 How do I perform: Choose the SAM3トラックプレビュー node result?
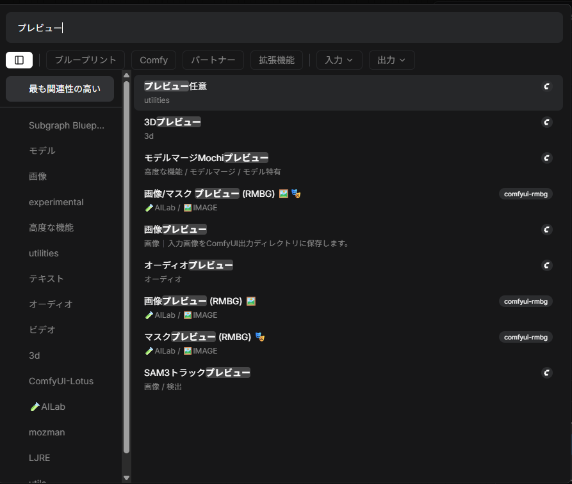348,379
